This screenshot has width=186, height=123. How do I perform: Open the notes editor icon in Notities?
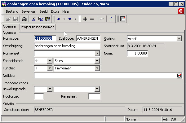click(179, 76)
